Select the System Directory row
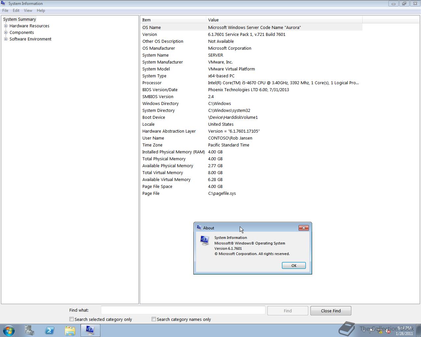This screenshot has width=421, height=337. 252,110
